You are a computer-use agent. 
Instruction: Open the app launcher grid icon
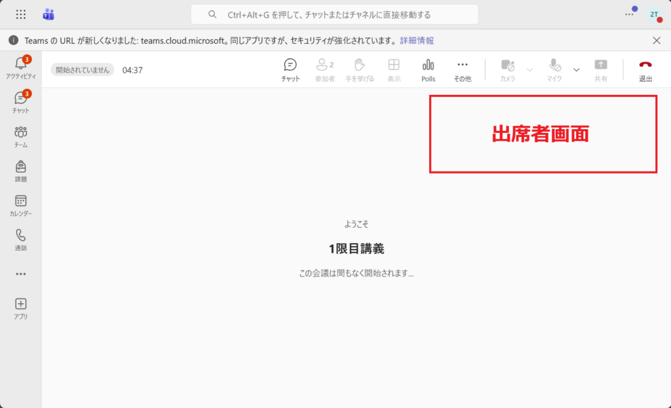pyautogui.click(x=21, y=14)
